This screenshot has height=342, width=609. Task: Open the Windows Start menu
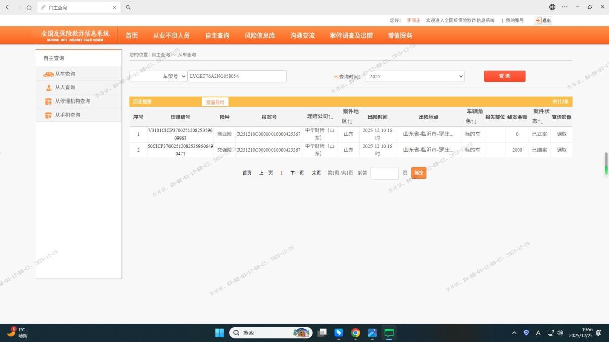(219, 333)
